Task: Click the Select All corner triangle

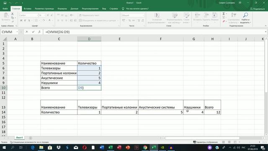Action: [x=5, y=39]
